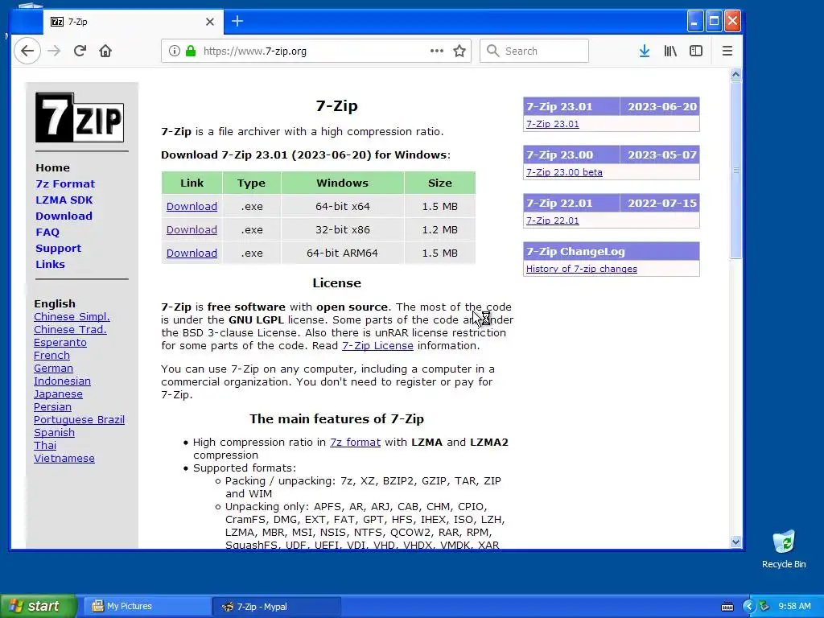Switch language to Vietnamese
Image resolution: width=824 pixels, height=618 pixels.
(64, 458)
